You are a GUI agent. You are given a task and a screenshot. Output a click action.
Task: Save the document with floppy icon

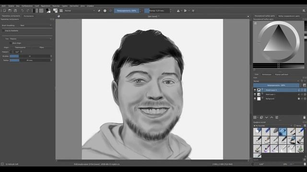pyautogui.click(x=15, y=11)
